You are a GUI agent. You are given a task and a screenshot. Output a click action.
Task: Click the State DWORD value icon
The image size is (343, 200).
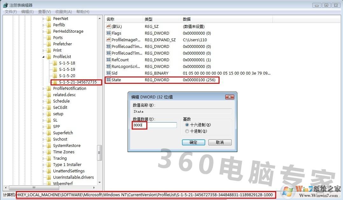point(108,80)
